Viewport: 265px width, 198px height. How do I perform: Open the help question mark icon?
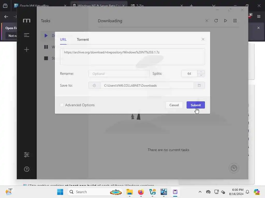[x=27, y=169]
